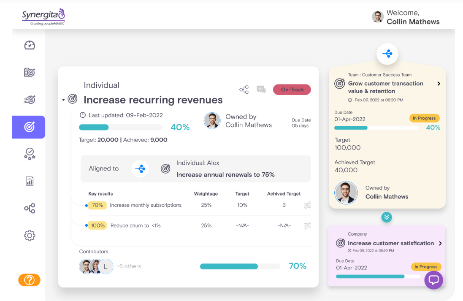
Task: Click In Progress badge on team card
Action: tap(424, 118)
